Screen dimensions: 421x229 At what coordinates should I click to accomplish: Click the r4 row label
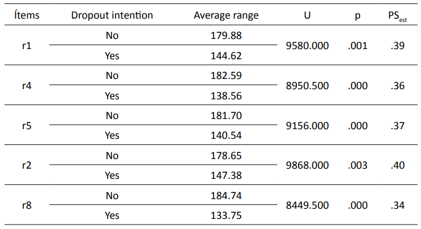tap(26, 86)
